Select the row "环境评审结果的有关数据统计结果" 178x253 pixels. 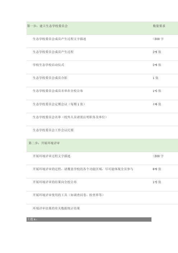point(56,208)
